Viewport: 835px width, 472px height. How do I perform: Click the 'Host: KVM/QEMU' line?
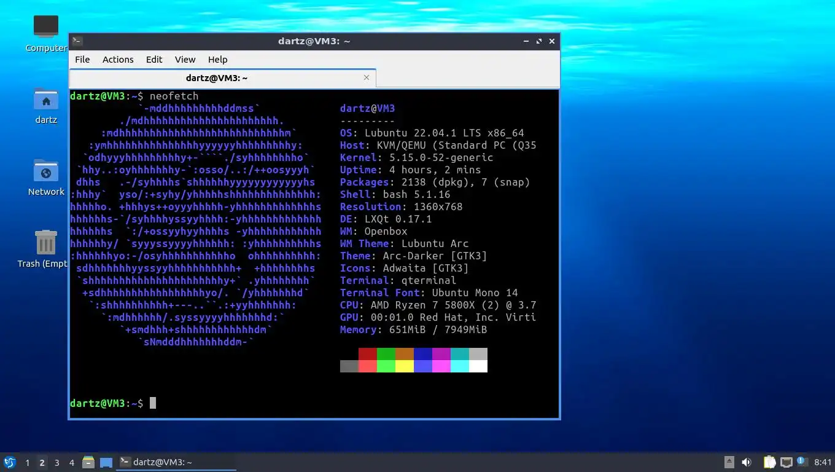pos(438,145)
